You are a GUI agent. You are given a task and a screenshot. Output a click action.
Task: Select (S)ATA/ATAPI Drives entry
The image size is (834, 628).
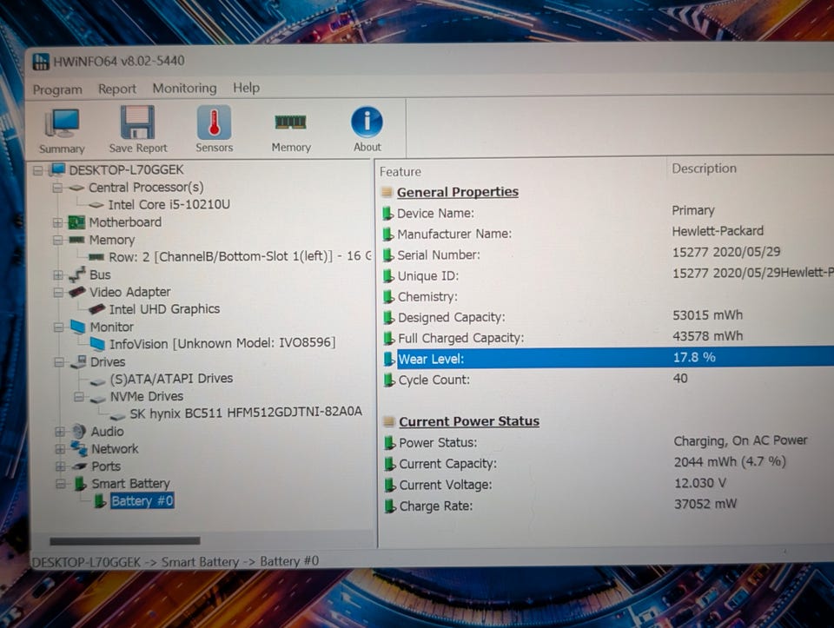point(171,378)
